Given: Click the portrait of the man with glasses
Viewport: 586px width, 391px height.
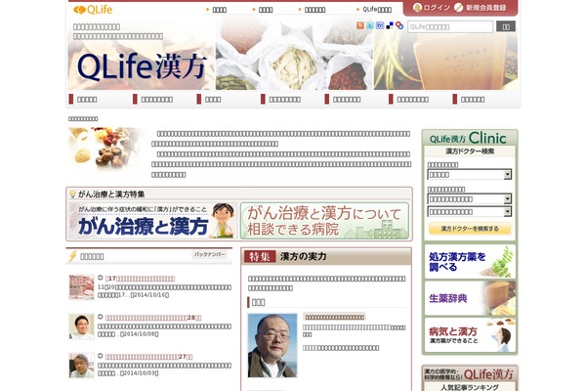Looking at the screenshot, I should click(272, 345).
